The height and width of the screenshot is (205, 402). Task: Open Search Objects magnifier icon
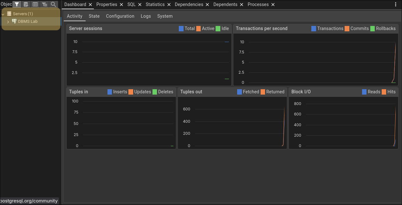pos(54,4)
